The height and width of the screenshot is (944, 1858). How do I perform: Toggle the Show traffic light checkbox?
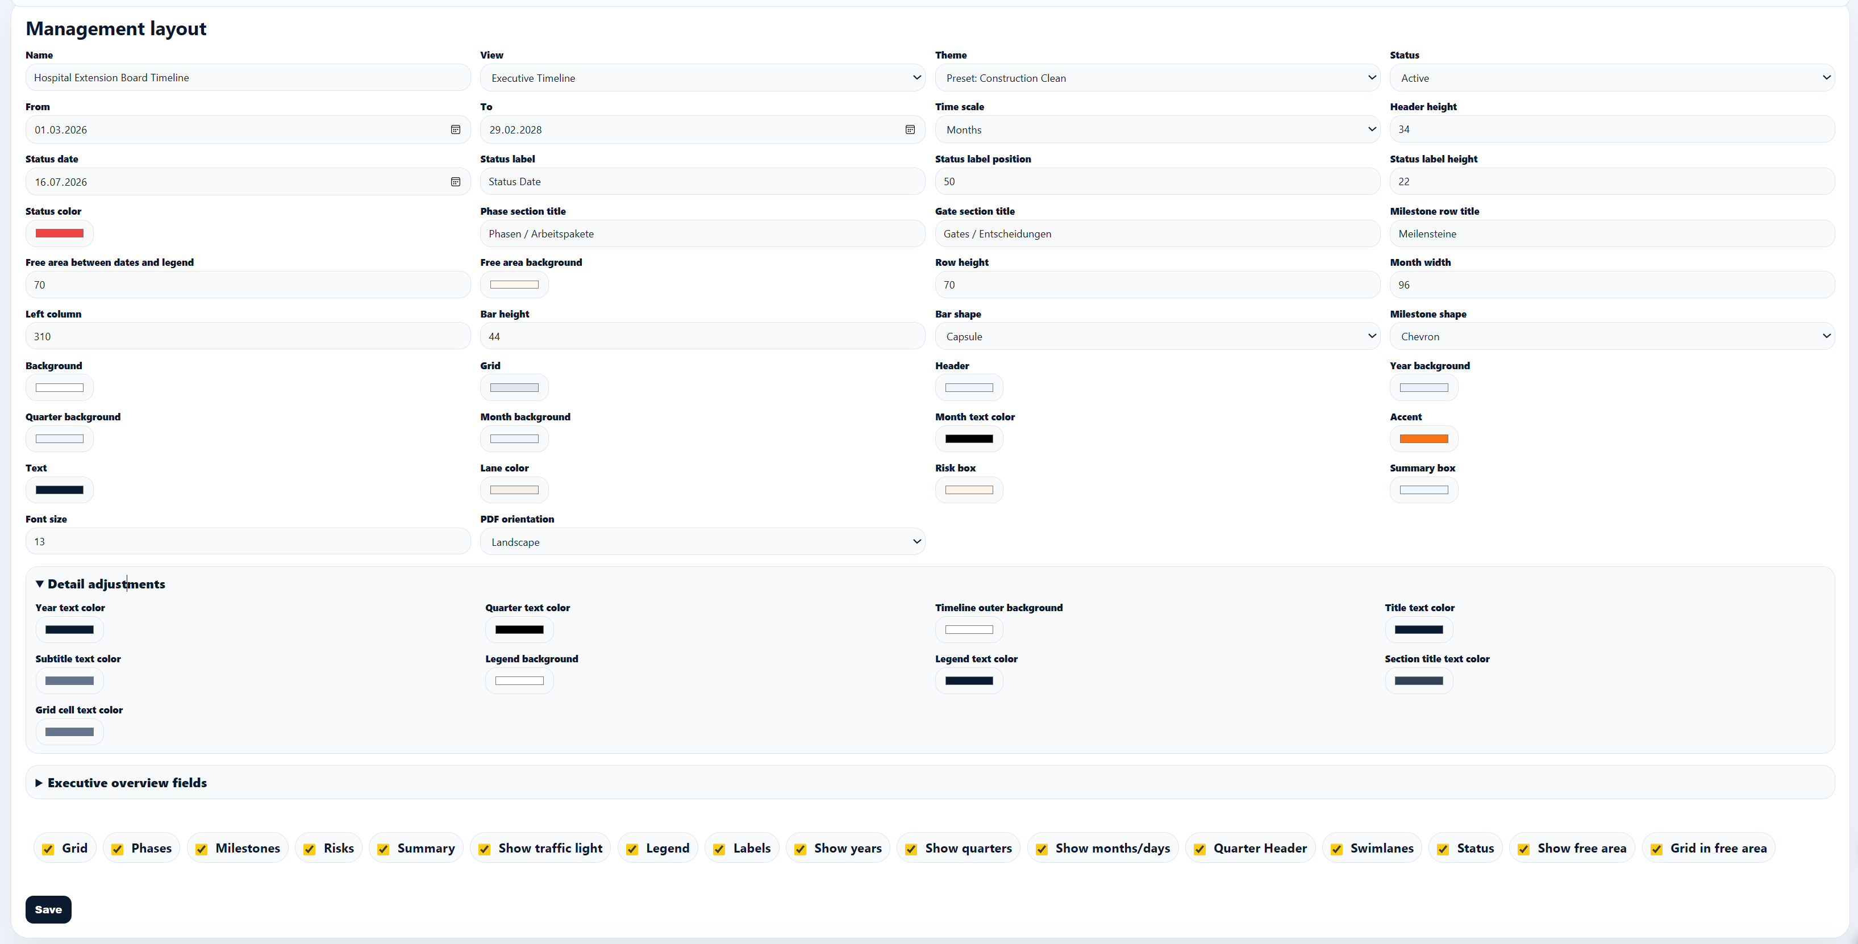click(x=485, y=849)
